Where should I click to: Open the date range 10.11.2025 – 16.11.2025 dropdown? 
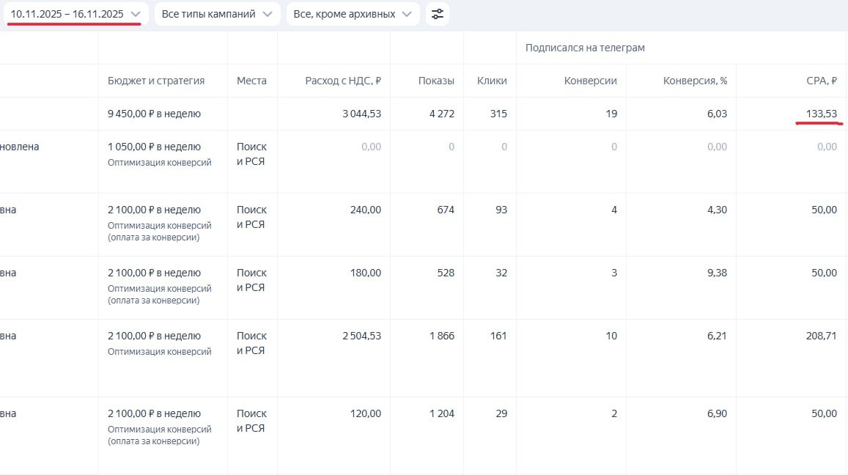coord(75,14)
